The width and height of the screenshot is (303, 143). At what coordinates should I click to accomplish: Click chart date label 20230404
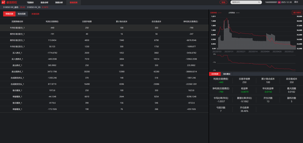click(x=265, y=52)
